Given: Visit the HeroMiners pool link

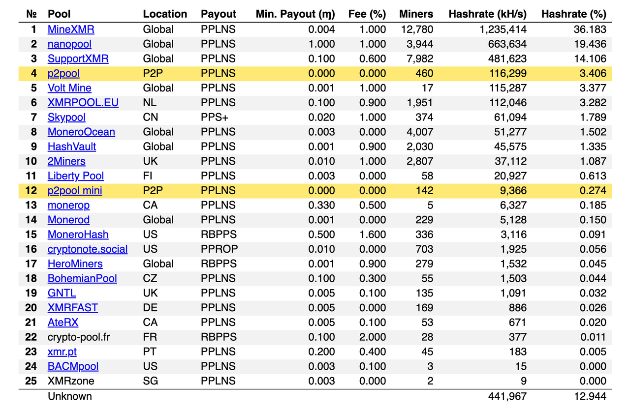Looking at the screenshot, I should 75,264.
